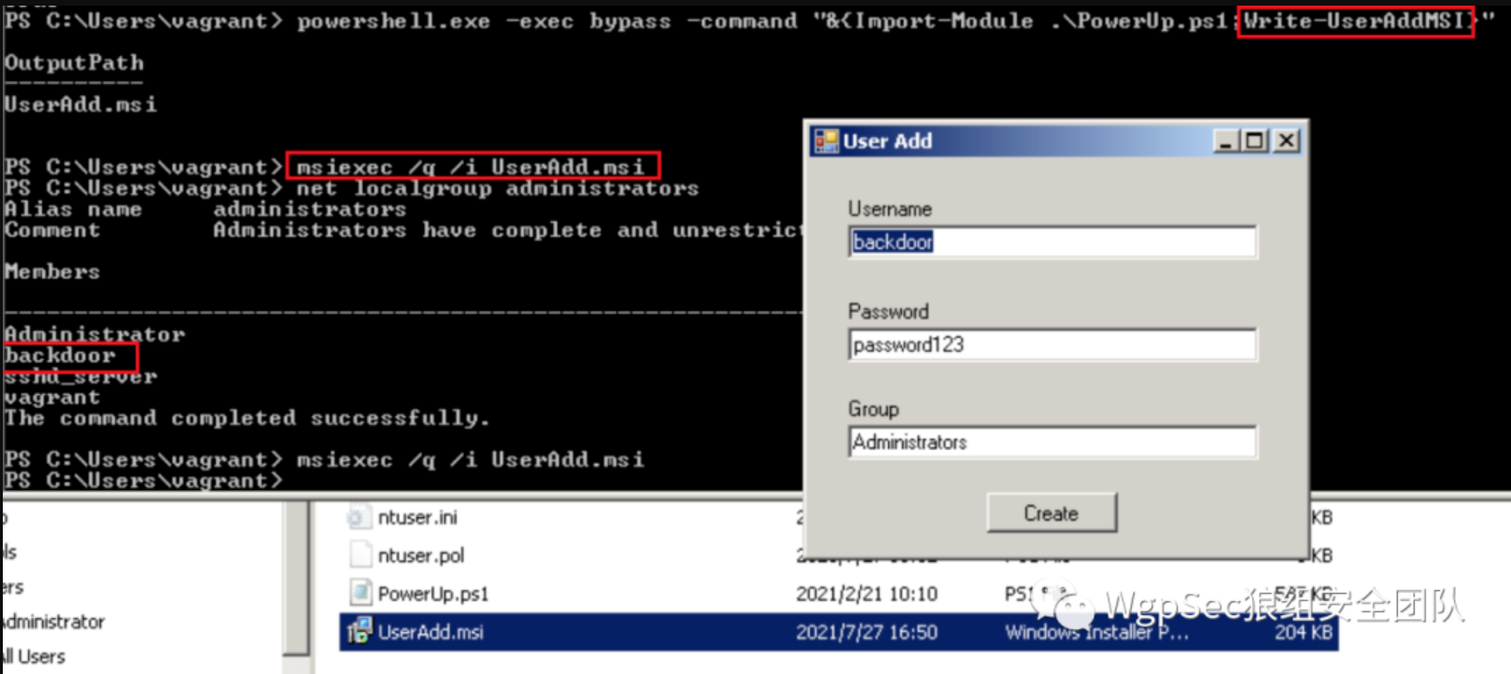Click the OutputPath header in PowerShell output

coord(74,63)
